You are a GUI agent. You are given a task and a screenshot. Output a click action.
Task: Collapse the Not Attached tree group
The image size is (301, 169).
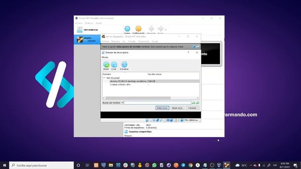pyautogui.click(x=104, y=78)
